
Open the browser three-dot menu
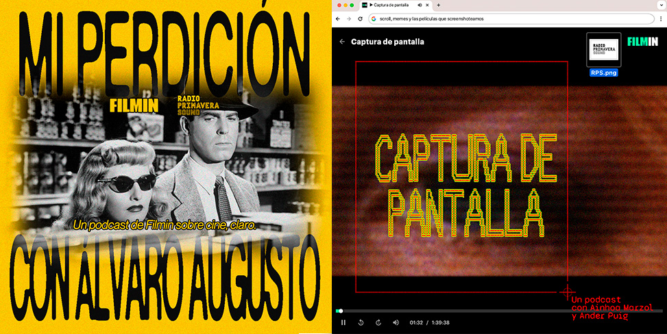[661, 18]
